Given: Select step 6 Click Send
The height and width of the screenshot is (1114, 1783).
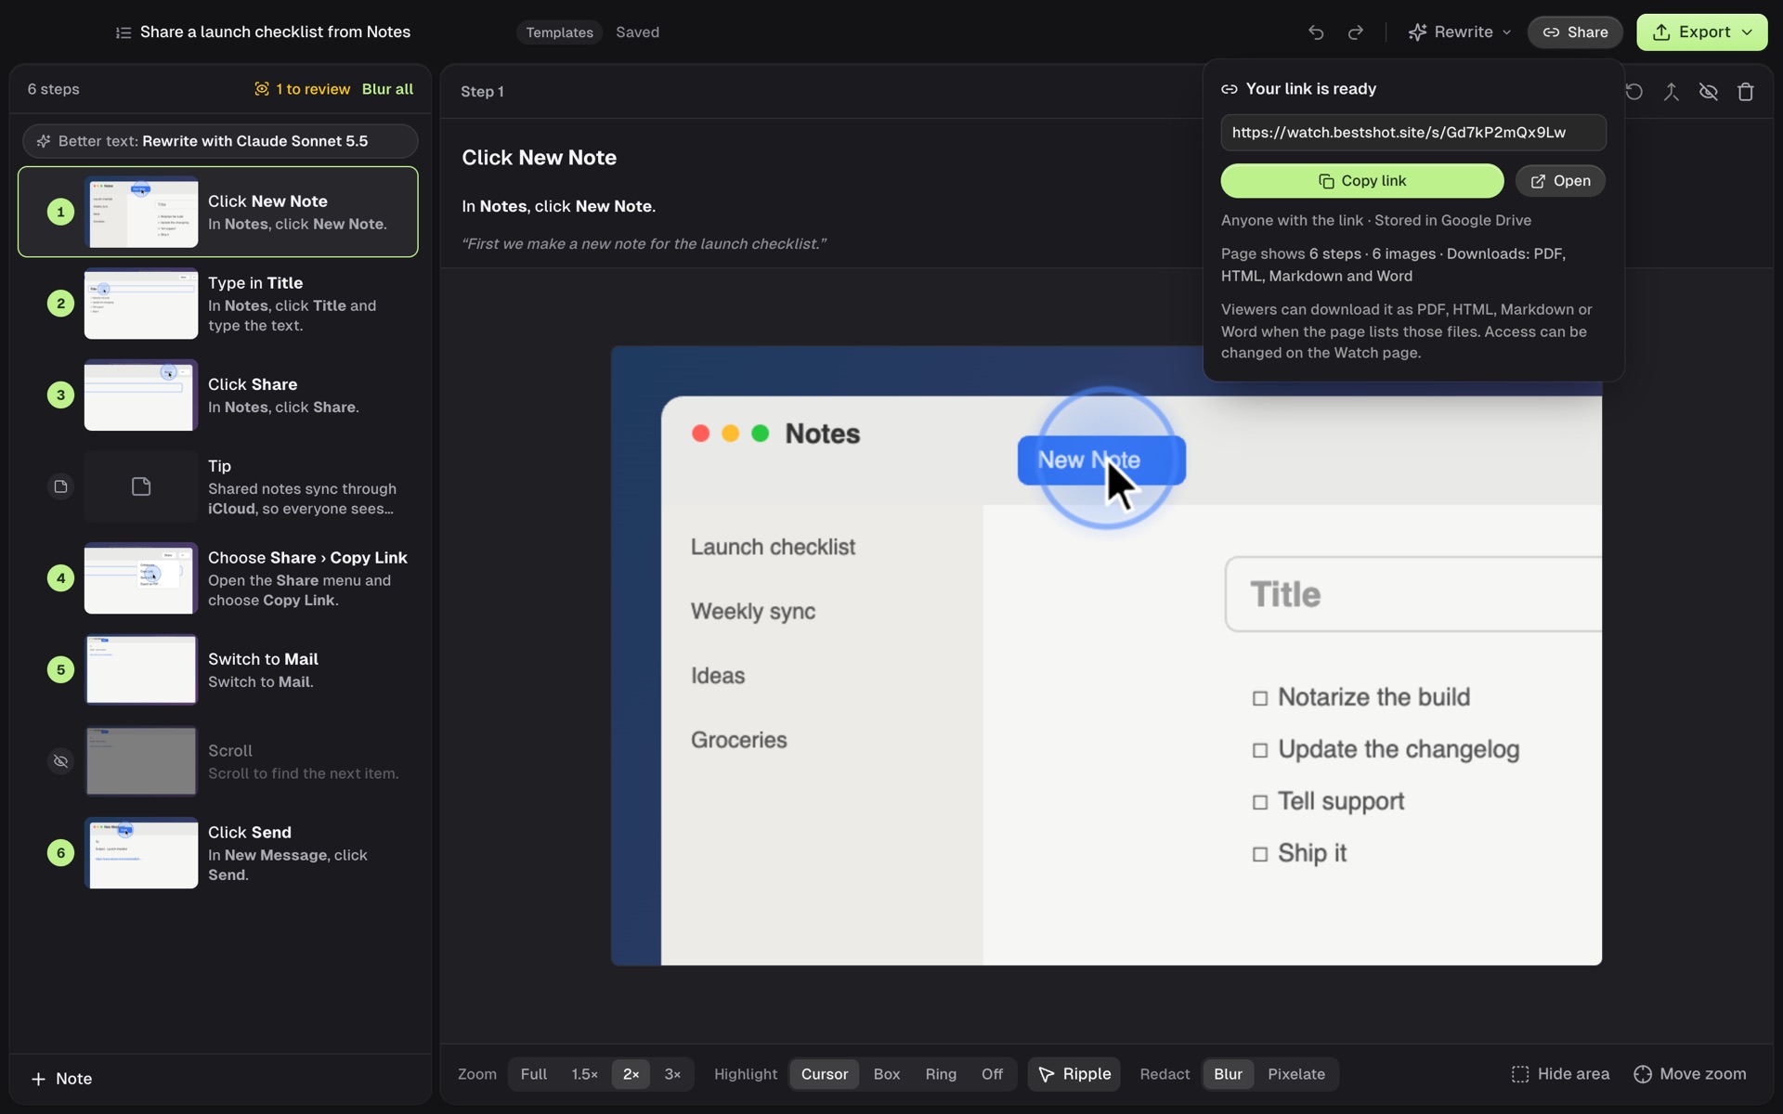Looking at the screenshot, I should [x=218, y=853].
